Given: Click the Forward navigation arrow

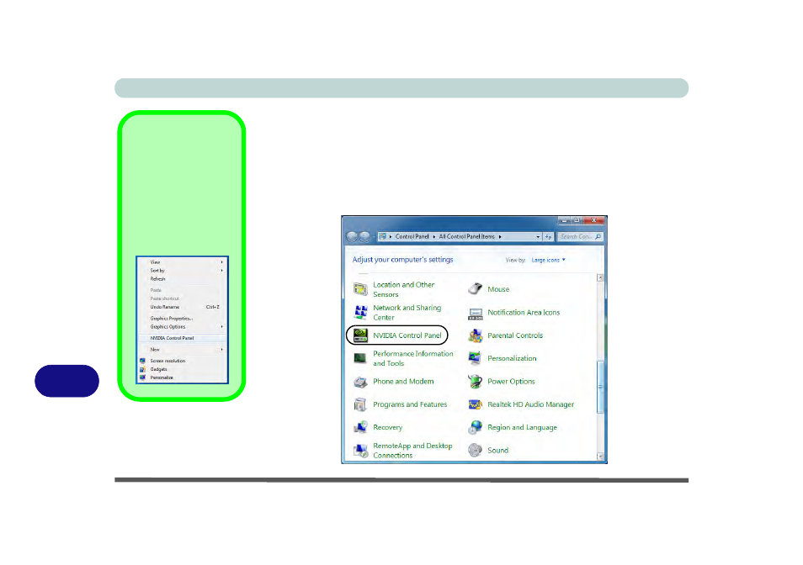Looking at the screenshot, I should coord(364,237).
